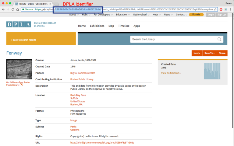Click the browser reload icon
Viewport: 234px width, 146px height.
pyautogui.click(x=13, y=9)
